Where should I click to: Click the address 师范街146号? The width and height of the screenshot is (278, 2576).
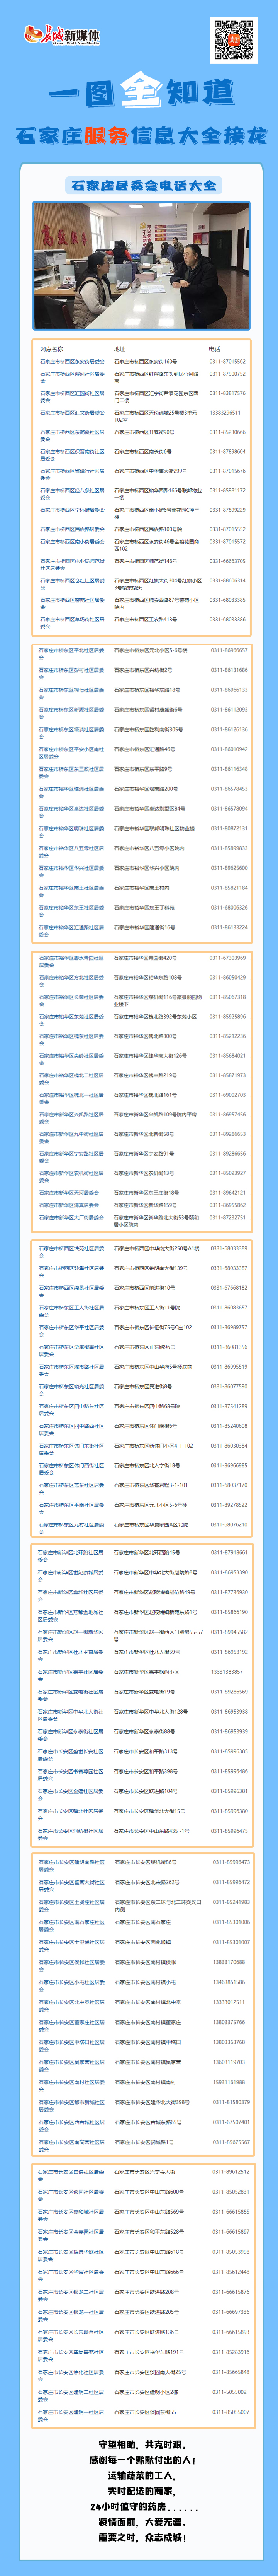pyautogui.click(x=145, y=561)
